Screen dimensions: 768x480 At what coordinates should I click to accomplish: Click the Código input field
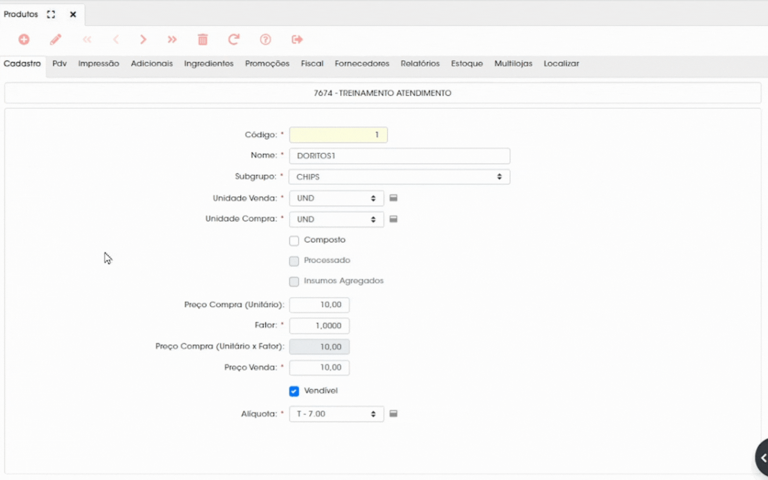click(x=338, y=135)
